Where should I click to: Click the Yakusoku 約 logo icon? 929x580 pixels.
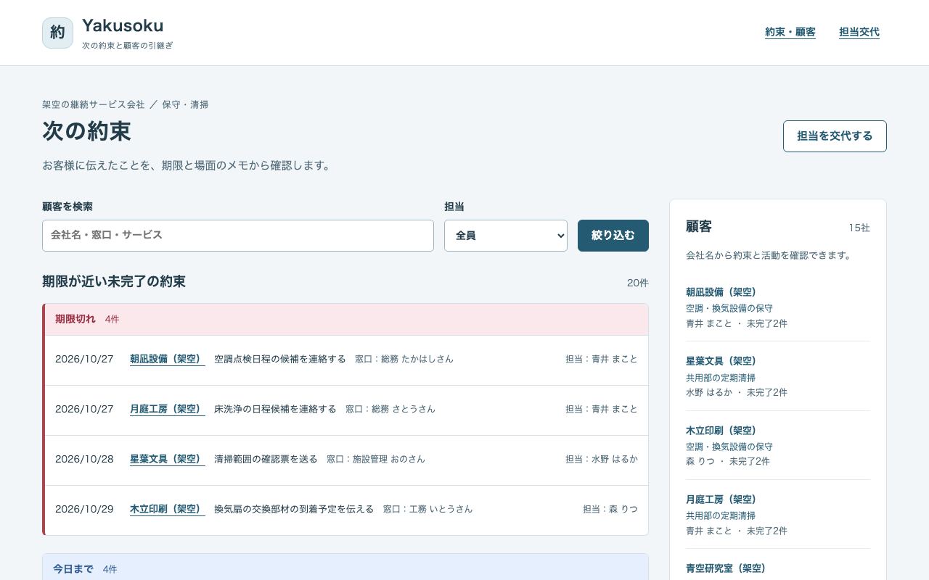[58, 33]
